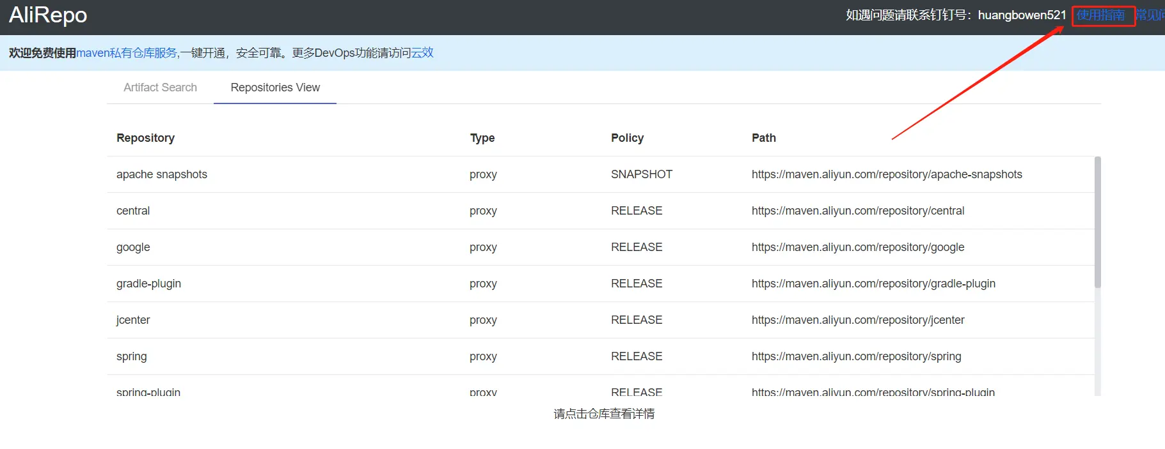Click the table's vertical scrollbar thumb

[x=1098, y=222]
